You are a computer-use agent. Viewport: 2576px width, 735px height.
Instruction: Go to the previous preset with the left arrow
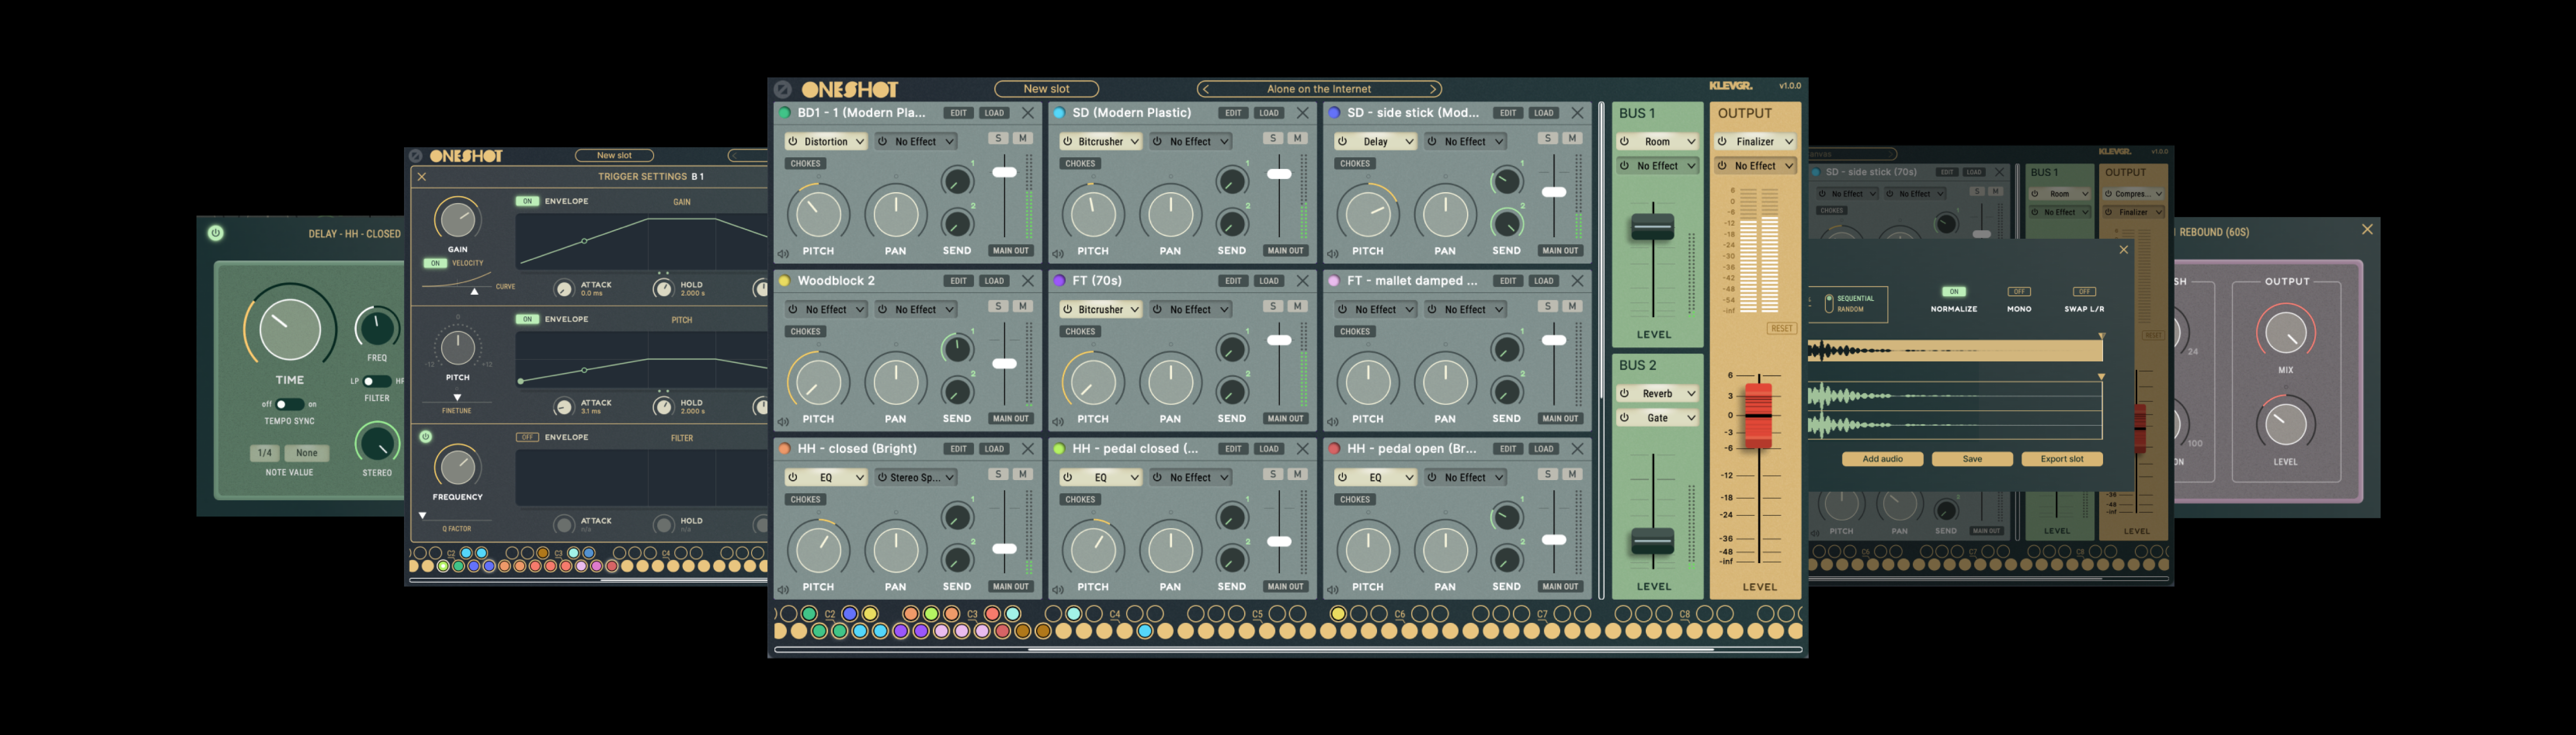(x=1206, y=89)
